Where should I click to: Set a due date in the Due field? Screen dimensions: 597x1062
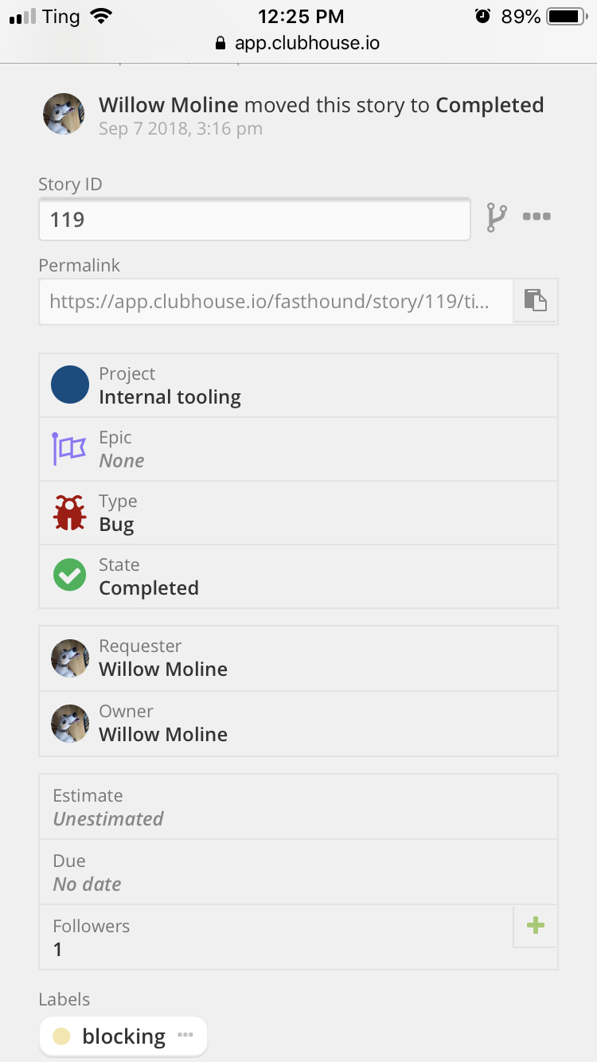coord(239,872)
